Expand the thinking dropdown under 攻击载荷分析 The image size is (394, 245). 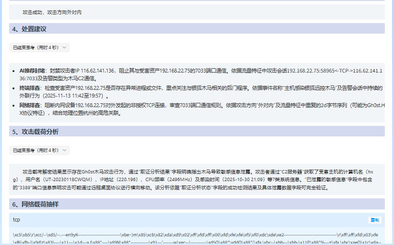click(39, 150)
